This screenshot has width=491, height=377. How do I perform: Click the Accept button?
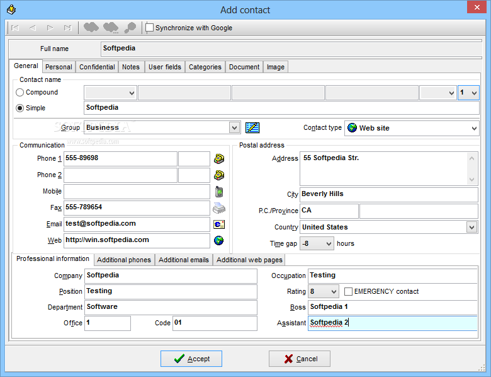[191, 359]
